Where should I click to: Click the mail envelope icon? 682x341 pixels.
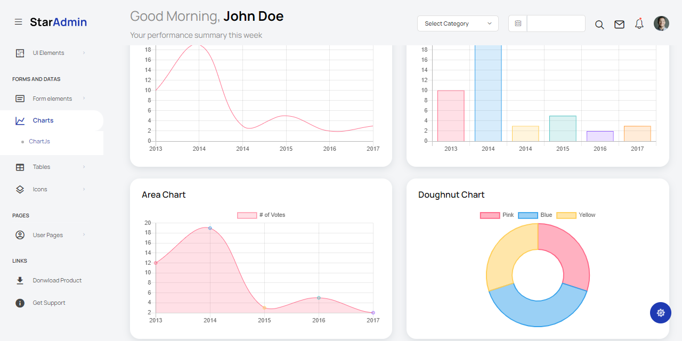coord(619,24)
